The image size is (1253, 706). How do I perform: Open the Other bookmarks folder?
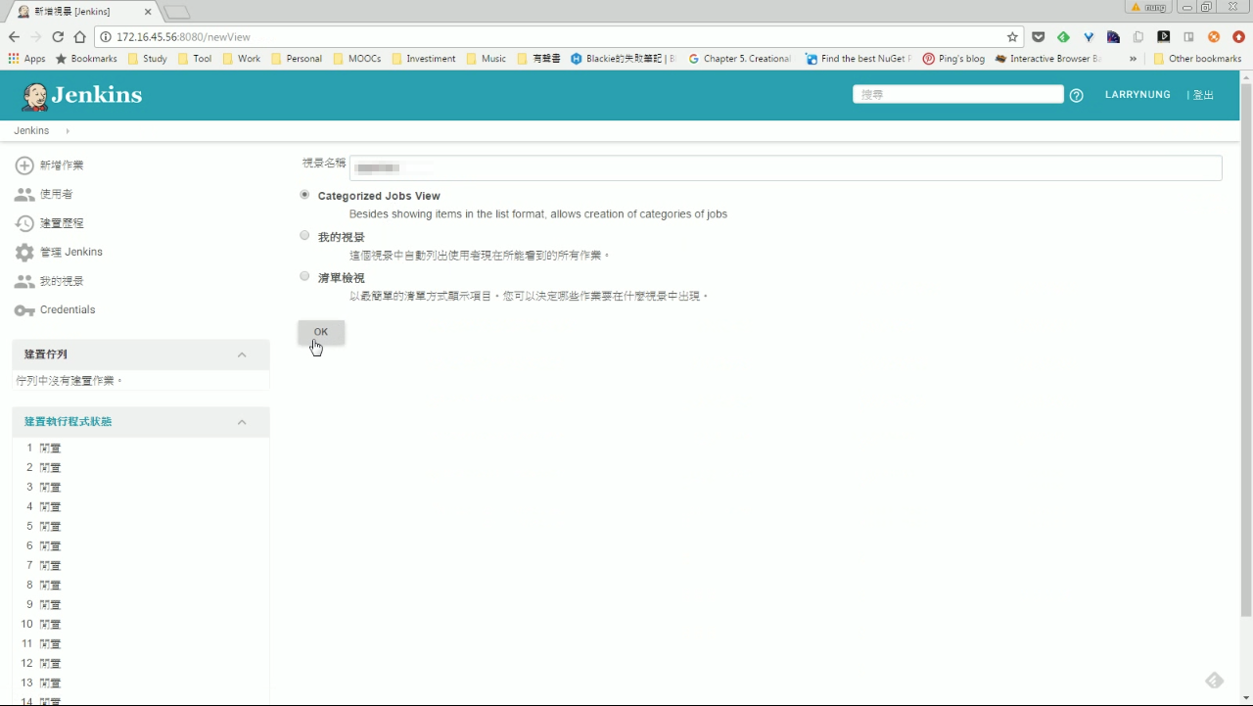click(1197, 59)
